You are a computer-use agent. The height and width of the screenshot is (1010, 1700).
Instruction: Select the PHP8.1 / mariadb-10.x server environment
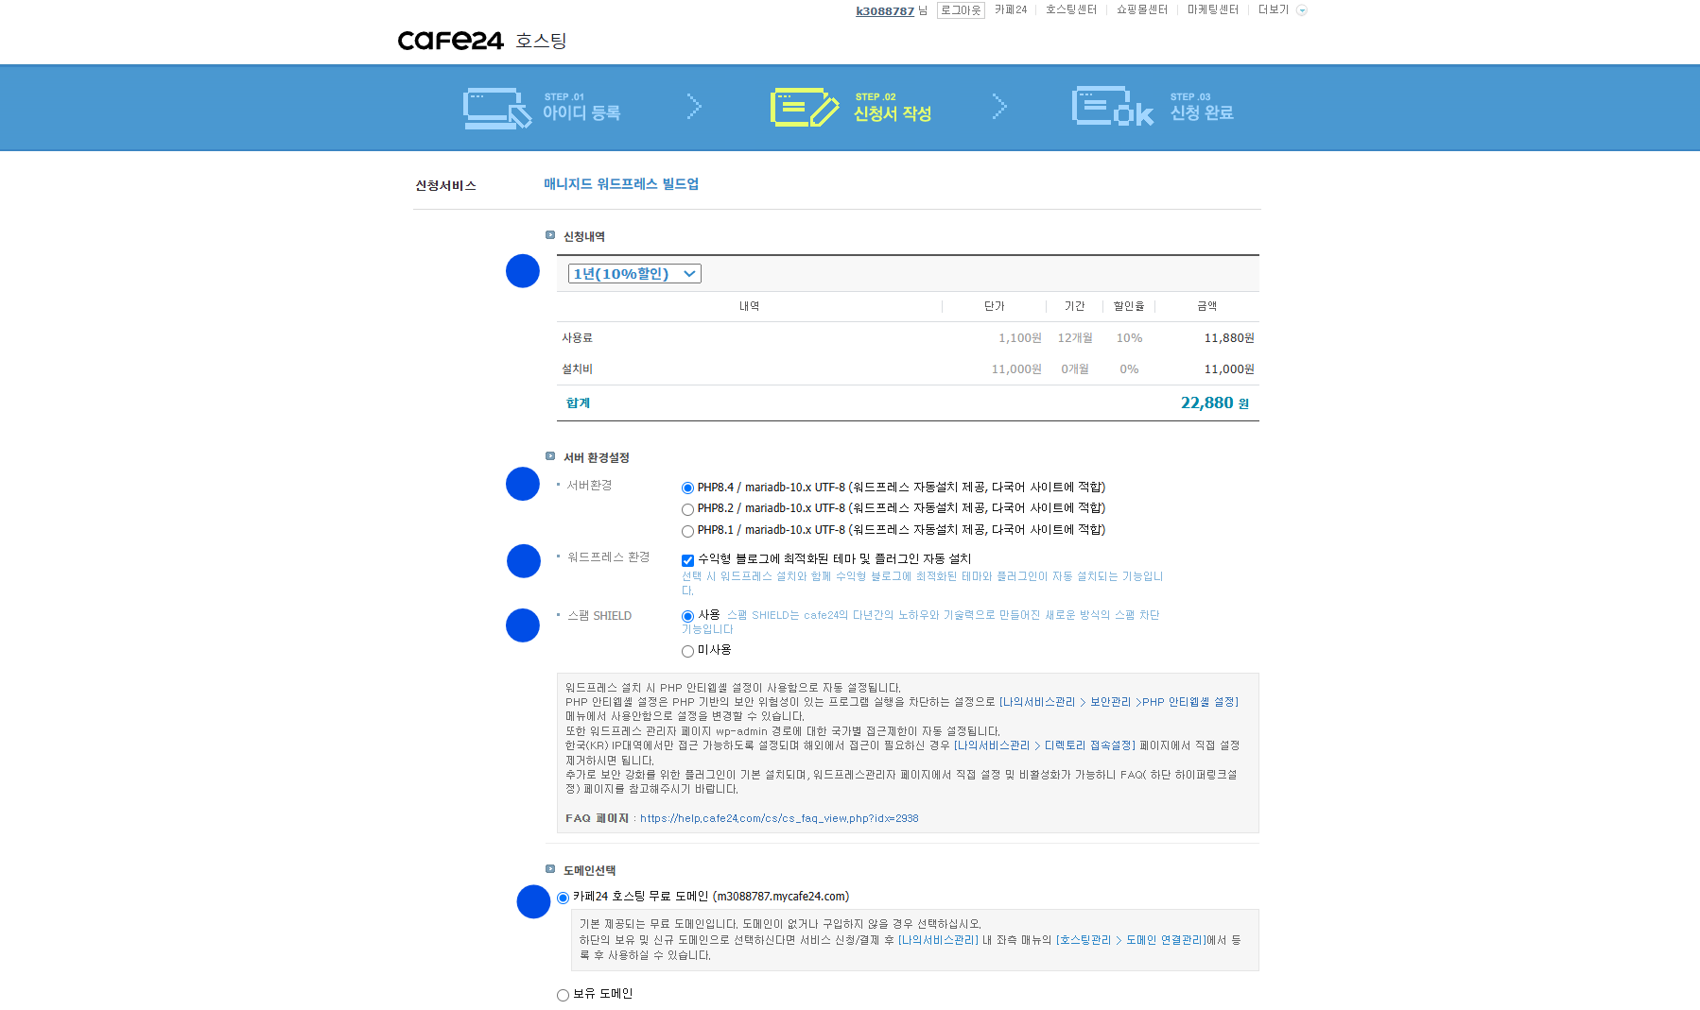687,531
